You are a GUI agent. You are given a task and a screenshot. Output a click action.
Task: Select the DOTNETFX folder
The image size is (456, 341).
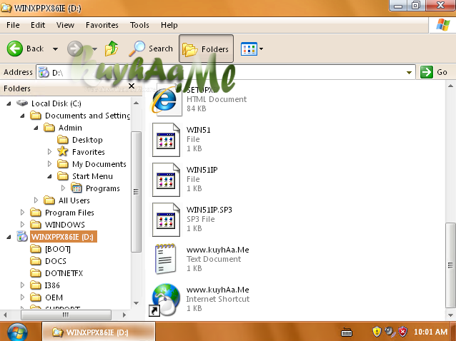click(x=56, y=273)
